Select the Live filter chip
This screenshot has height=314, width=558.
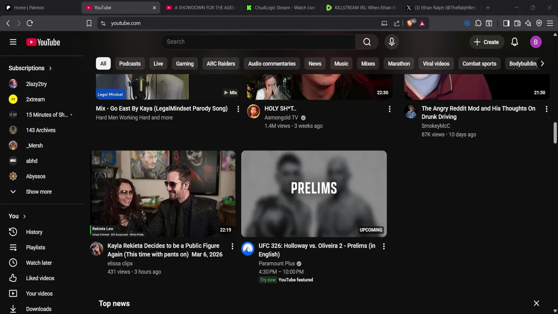(158, 64)
